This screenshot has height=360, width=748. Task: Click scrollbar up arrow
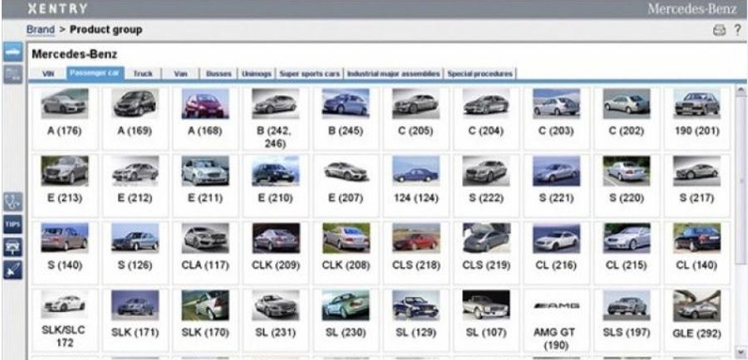[x=741, y=90]
